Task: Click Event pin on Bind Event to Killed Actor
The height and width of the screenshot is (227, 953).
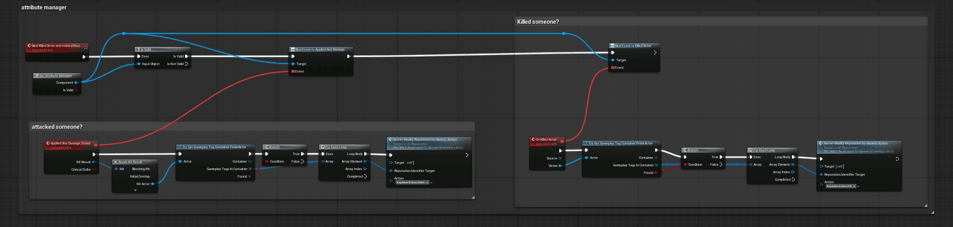Action: [x=613, y=68]
